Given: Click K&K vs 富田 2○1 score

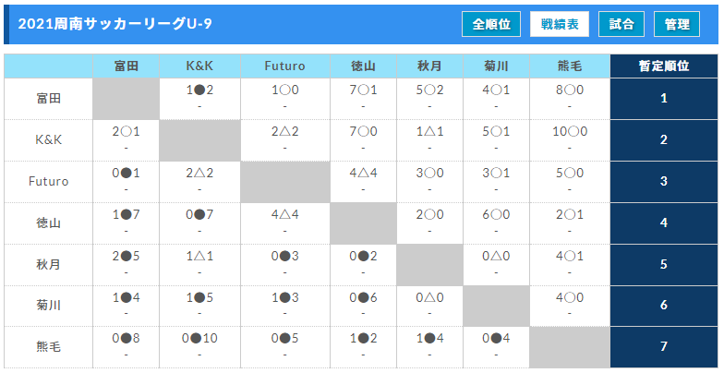Looking at the screenshot, I should (126, 131).
